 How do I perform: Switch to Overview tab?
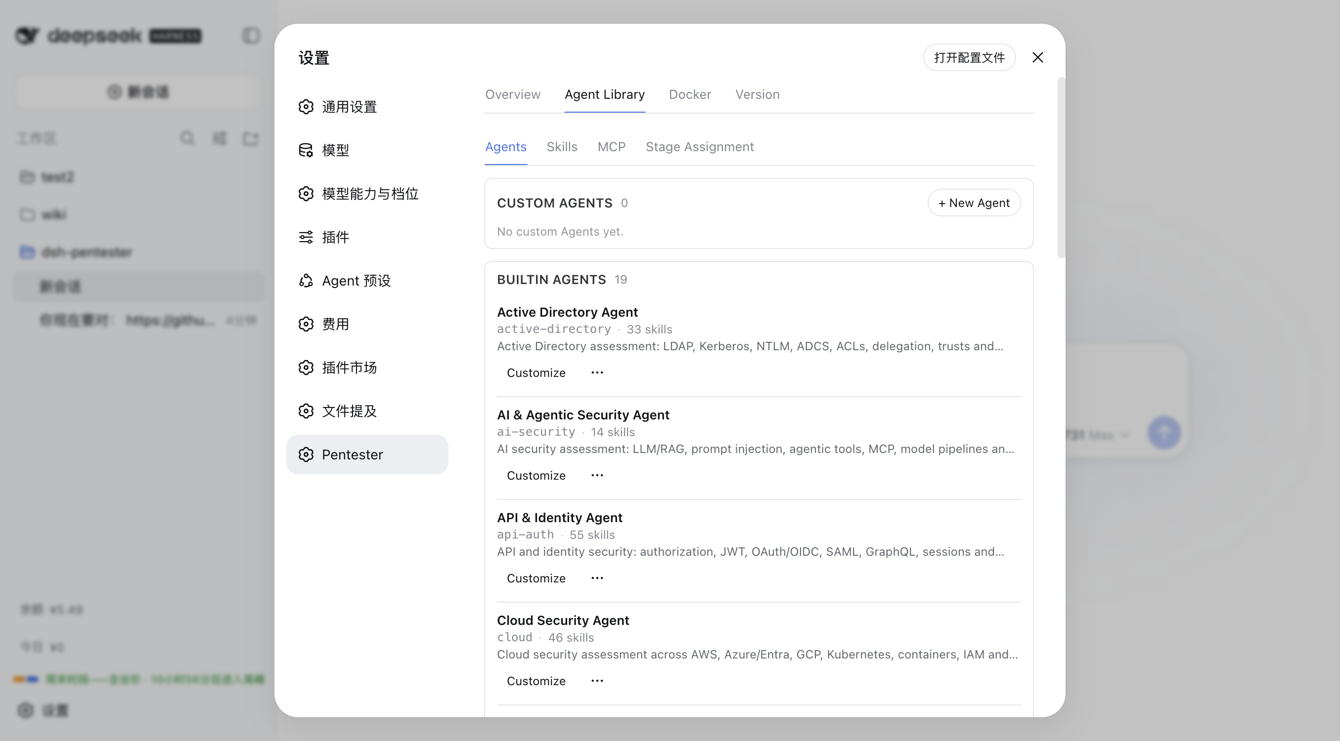(512, 94)
